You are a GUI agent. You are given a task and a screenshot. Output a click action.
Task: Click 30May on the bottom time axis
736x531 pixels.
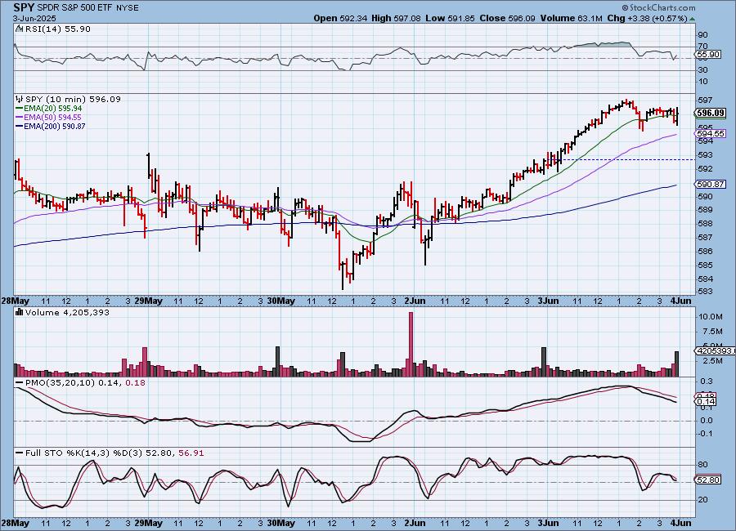pos(280,523)
